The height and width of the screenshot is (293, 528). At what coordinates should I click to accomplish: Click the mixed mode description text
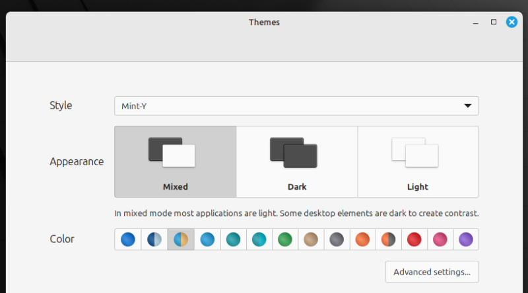pyautogui.click(x=296, y=213)
